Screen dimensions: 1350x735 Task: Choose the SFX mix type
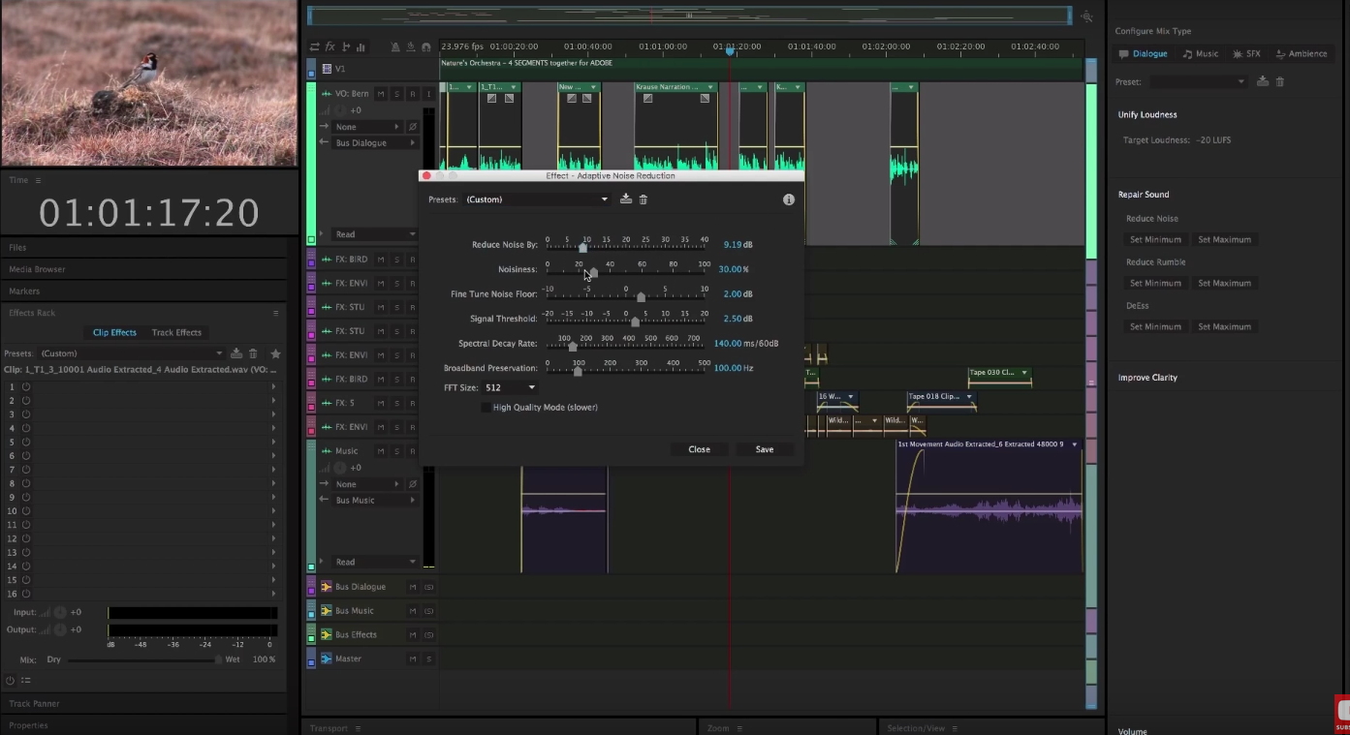click(1246, 54)
